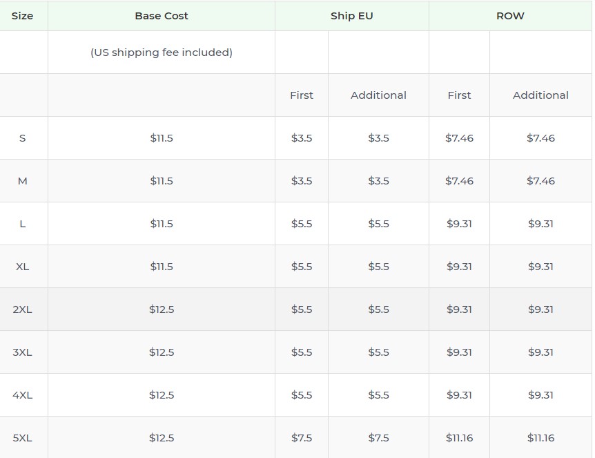This screenshot has width=595, height=458.
Task: Click the $12.5 base cost for 3XL
Action: (x=162, y=353)
